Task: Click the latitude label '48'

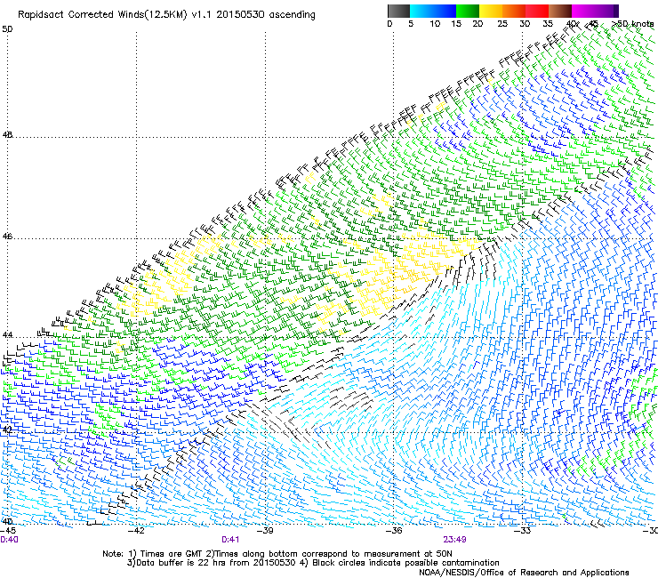Action: click(x=7, y=135)
